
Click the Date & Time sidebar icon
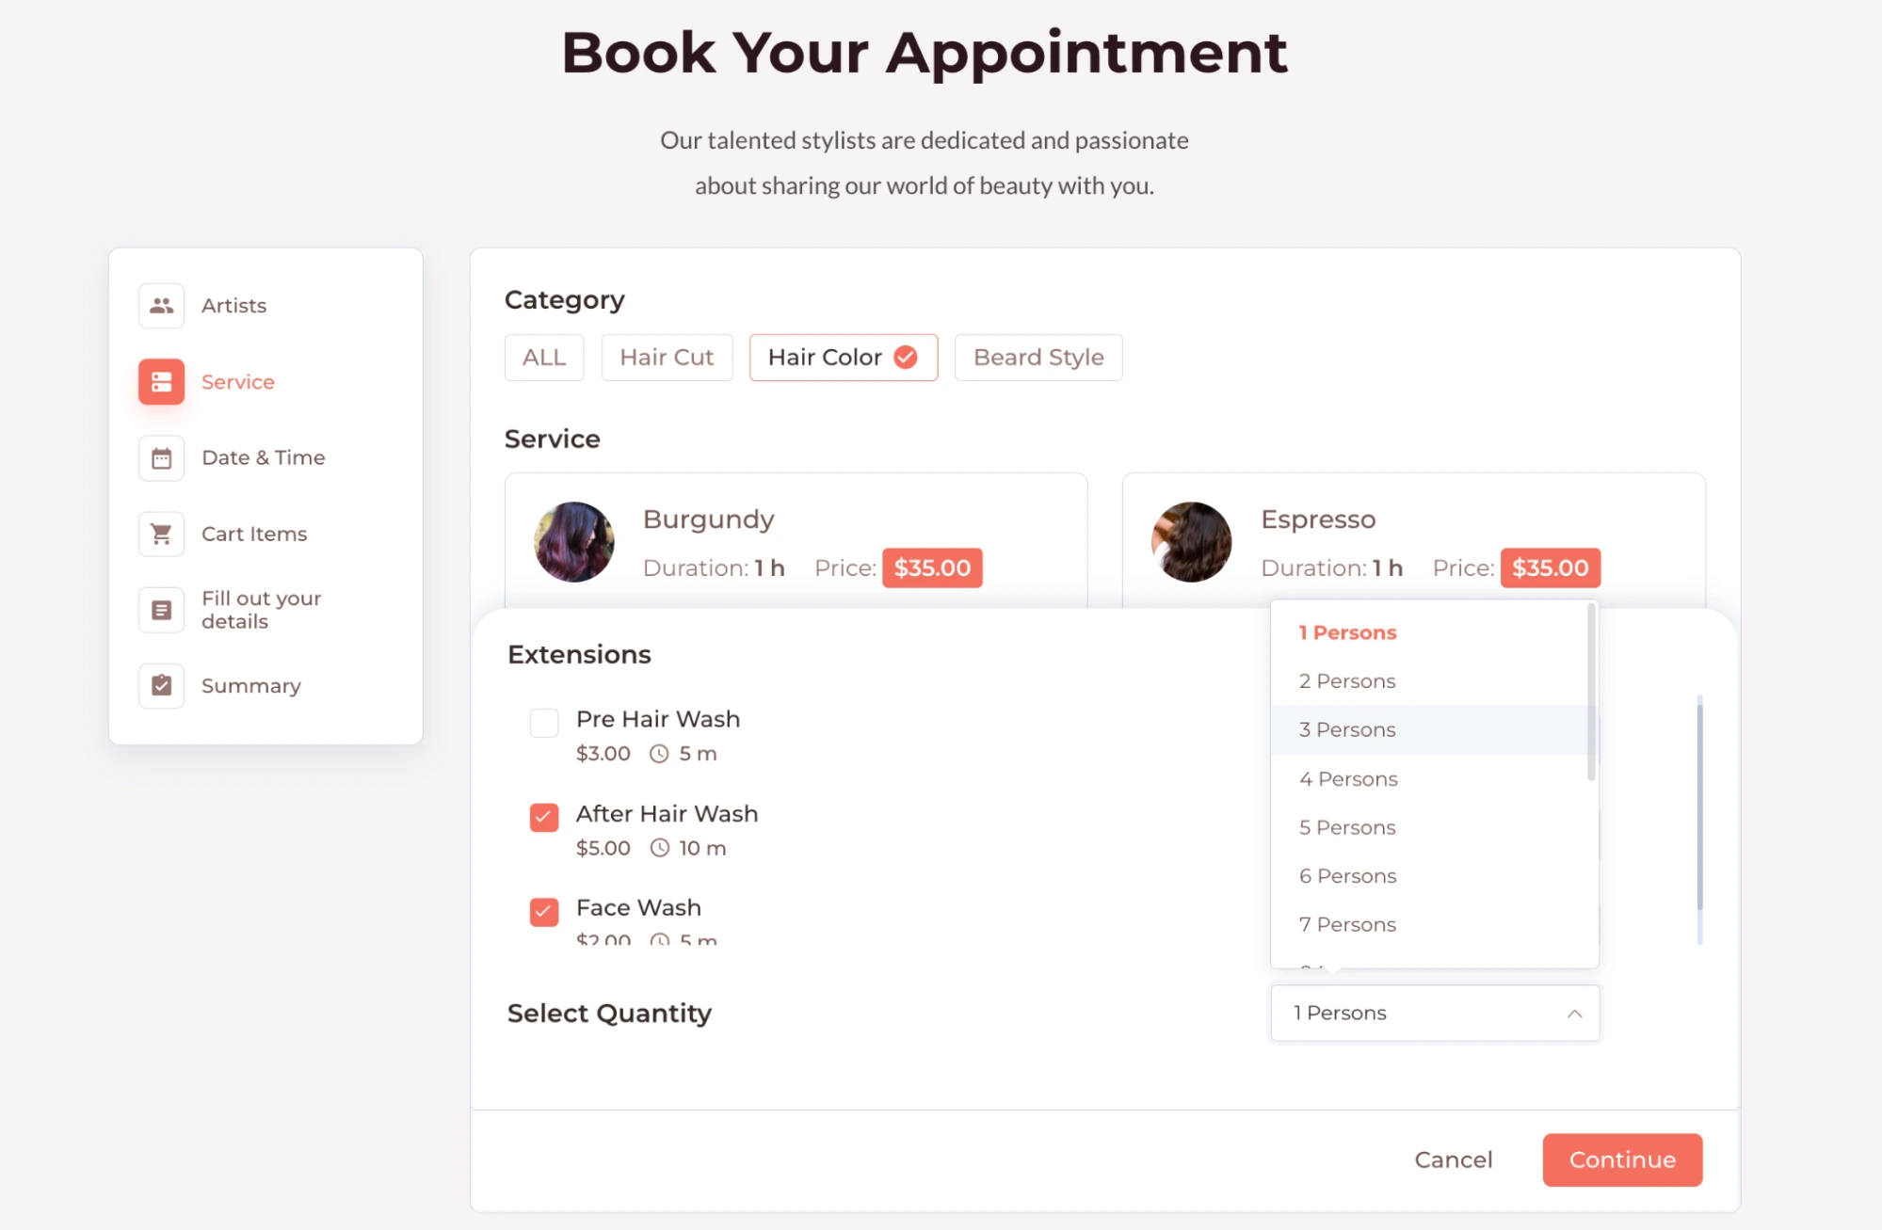coord(161,457)
